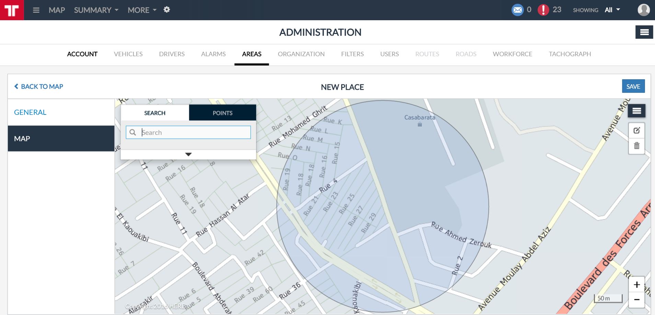Click the Save button
This screenshot has height=315, width=655.
(x=633, y=86)
